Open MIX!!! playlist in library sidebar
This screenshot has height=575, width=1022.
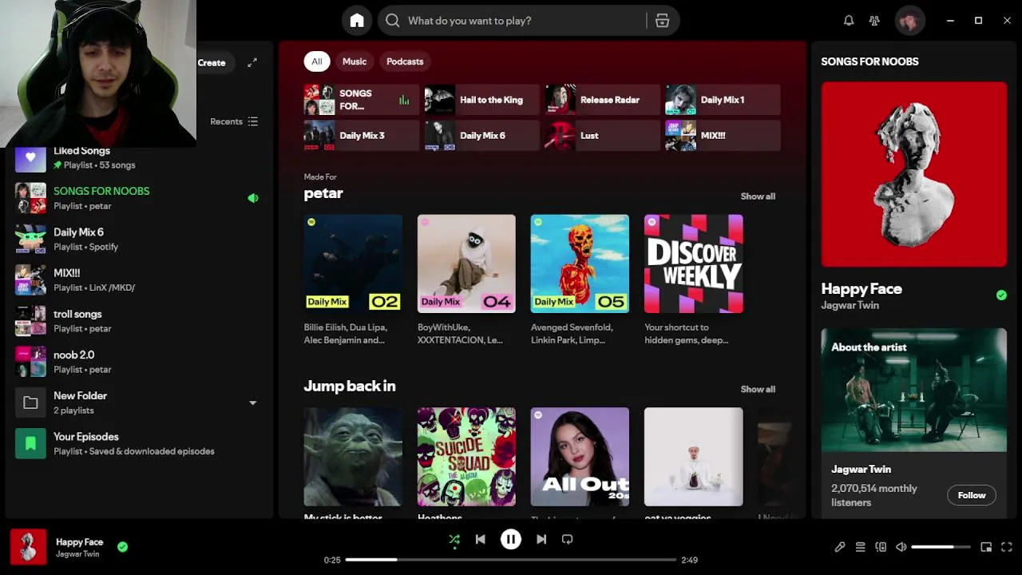point(140,280)
